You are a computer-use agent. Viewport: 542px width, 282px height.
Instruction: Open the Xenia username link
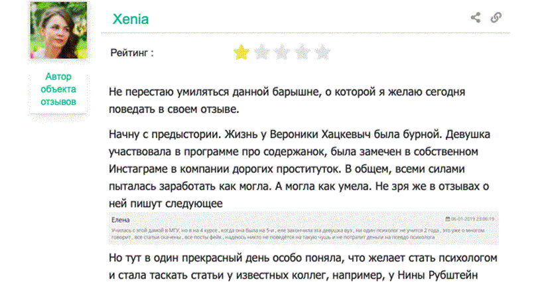pyautogui.click(x=130, y=19)
